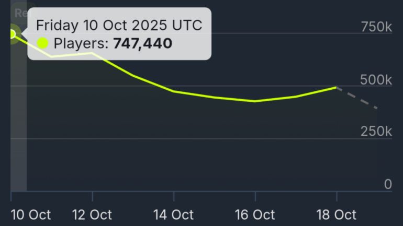Select the 14 Oct x-axis label
Image resolution: width=403 pixels, height=226 pixels.
(174, 215)
